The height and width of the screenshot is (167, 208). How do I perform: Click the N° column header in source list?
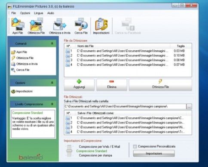point(70,46)
